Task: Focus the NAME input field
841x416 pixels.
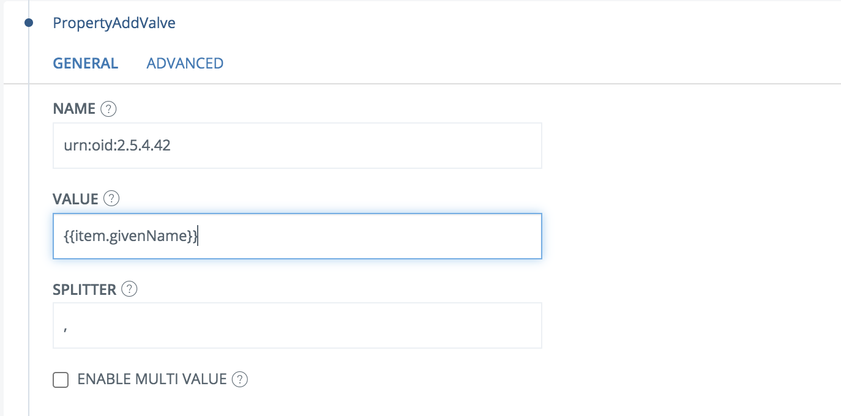Action: coord(297,146)
